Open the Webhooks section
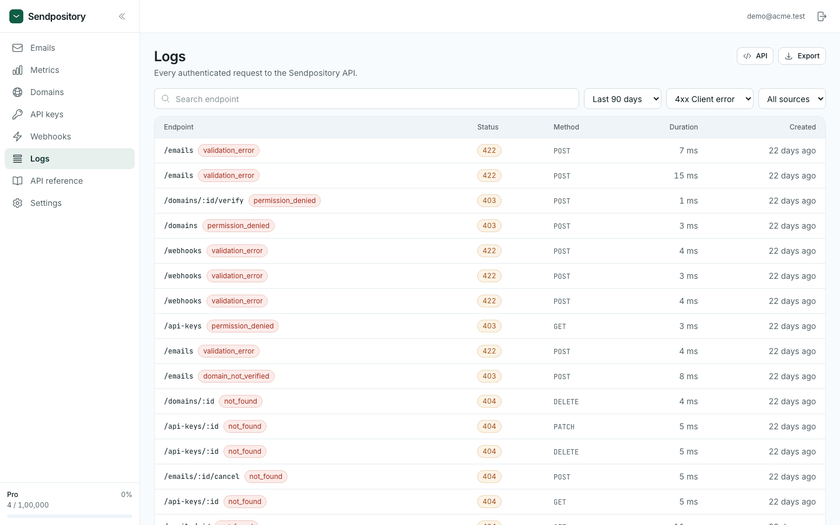The image size is (840, 525). [x=69, y=136]
